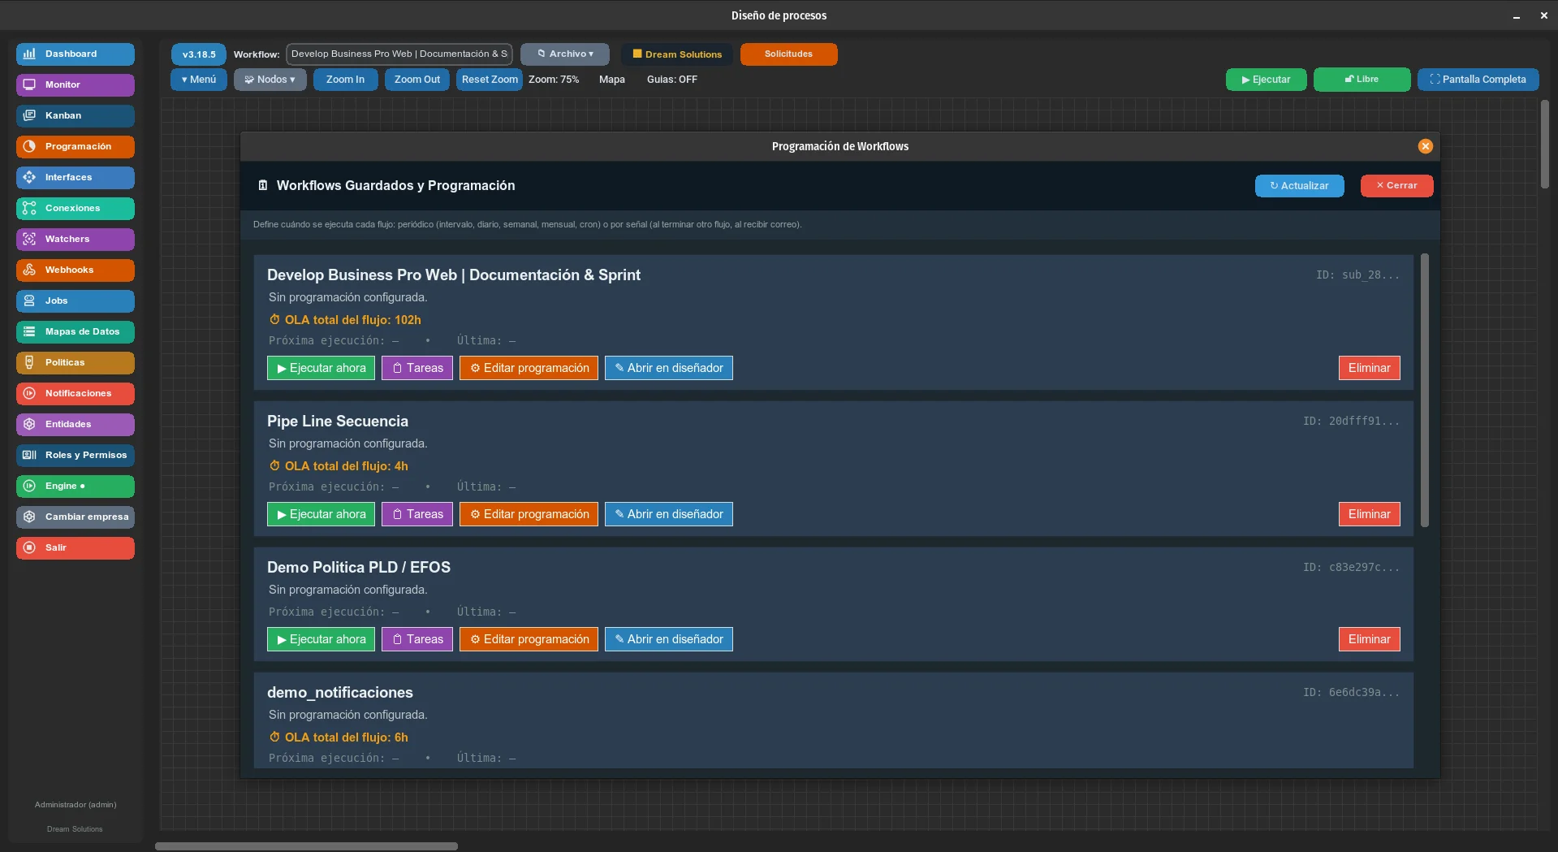This screenshot has width=1558, height=852.
Task: Open the Jobs section
Action: click(x=76, y=301)
